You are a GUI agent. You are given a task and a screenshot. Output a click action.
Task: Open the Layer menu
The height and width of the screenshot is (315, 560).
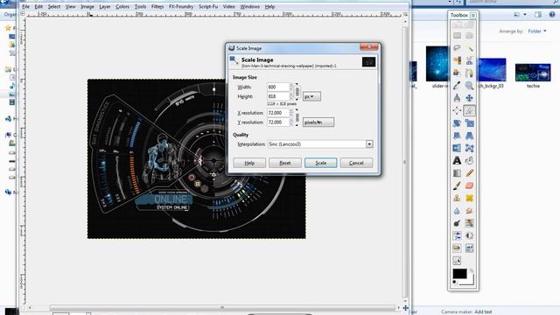(x=105, y=7)
